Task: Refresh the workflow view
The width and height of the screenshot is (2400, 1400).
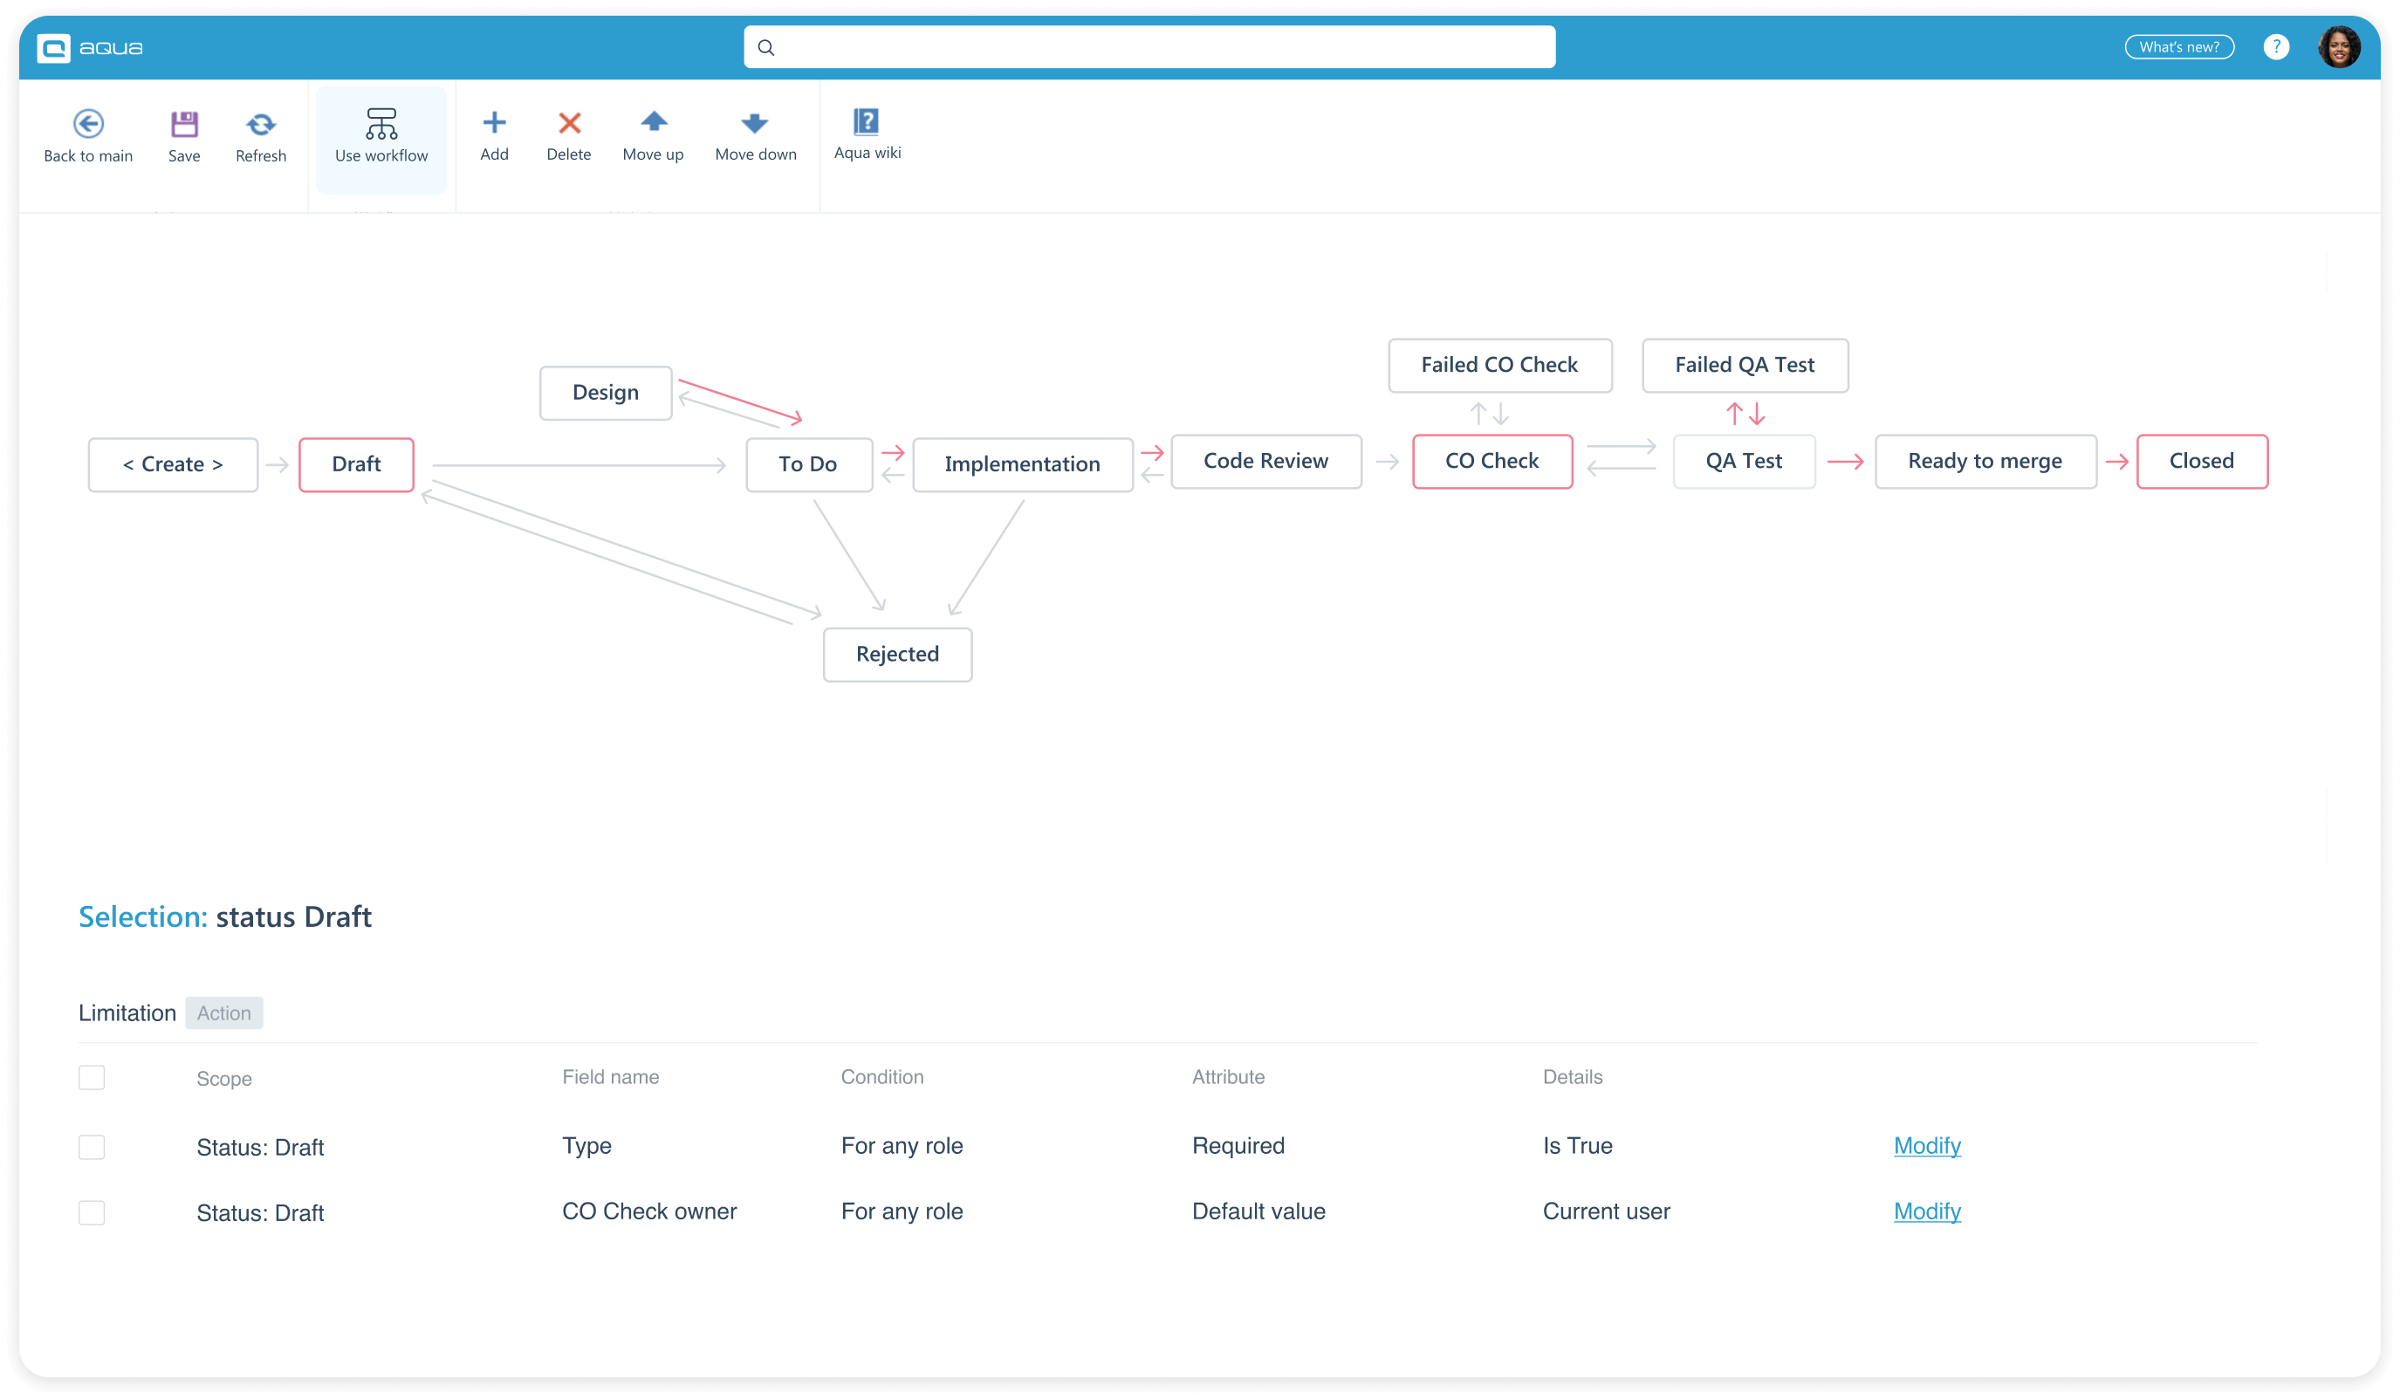Action: (259, 125)
